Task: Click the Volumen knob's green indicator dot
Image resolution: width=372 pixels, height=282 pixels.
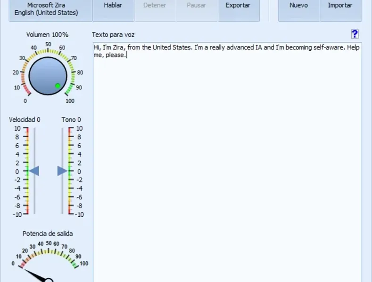Action: point(58,86)
